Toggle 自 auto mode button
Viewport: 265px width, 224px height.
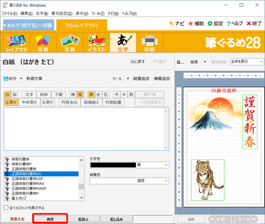(x=7, y=94)
